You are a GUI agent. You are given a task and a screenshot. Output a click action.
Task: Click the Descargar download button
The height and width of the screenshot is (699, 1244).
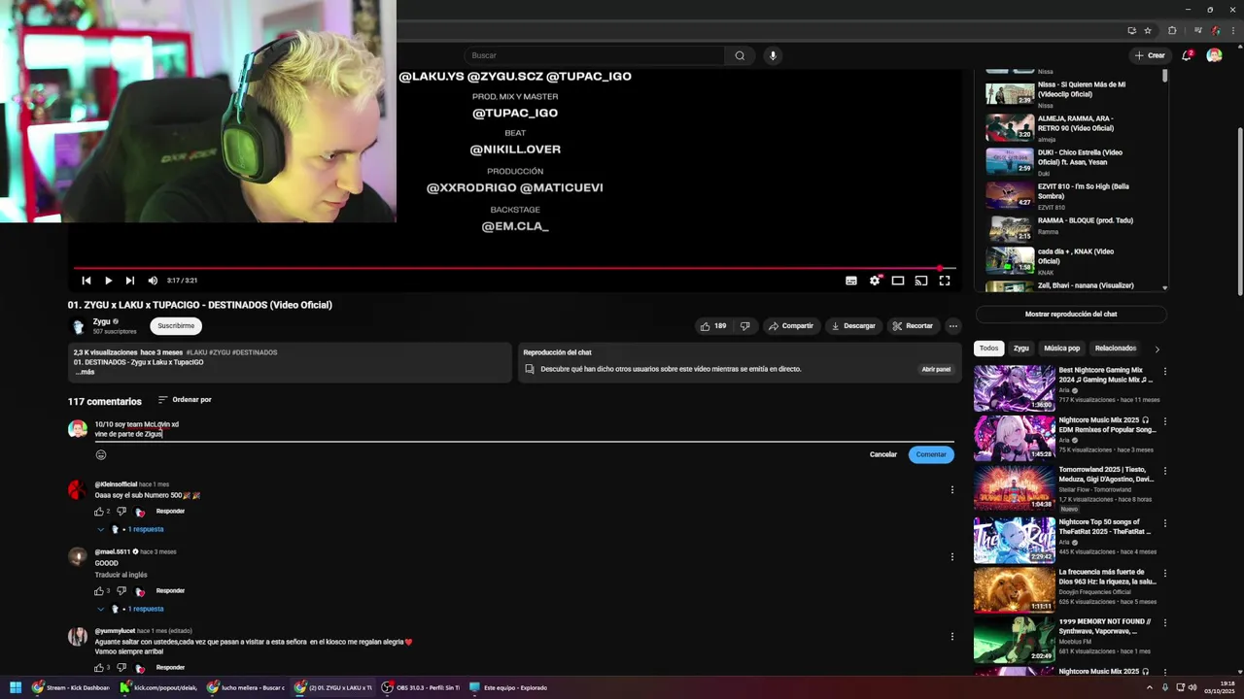coord(853,326)
